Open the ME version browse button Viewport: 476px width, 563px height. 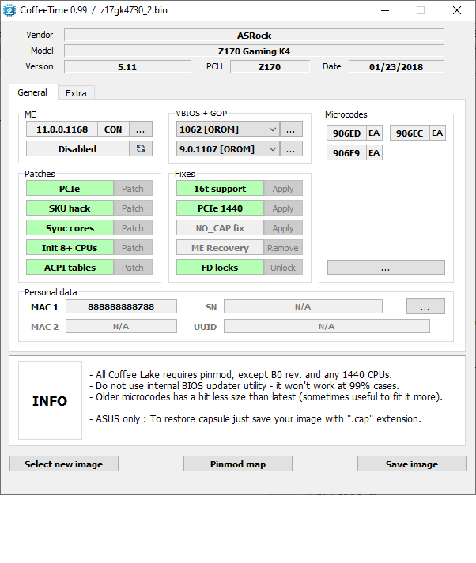pos(141,129)
